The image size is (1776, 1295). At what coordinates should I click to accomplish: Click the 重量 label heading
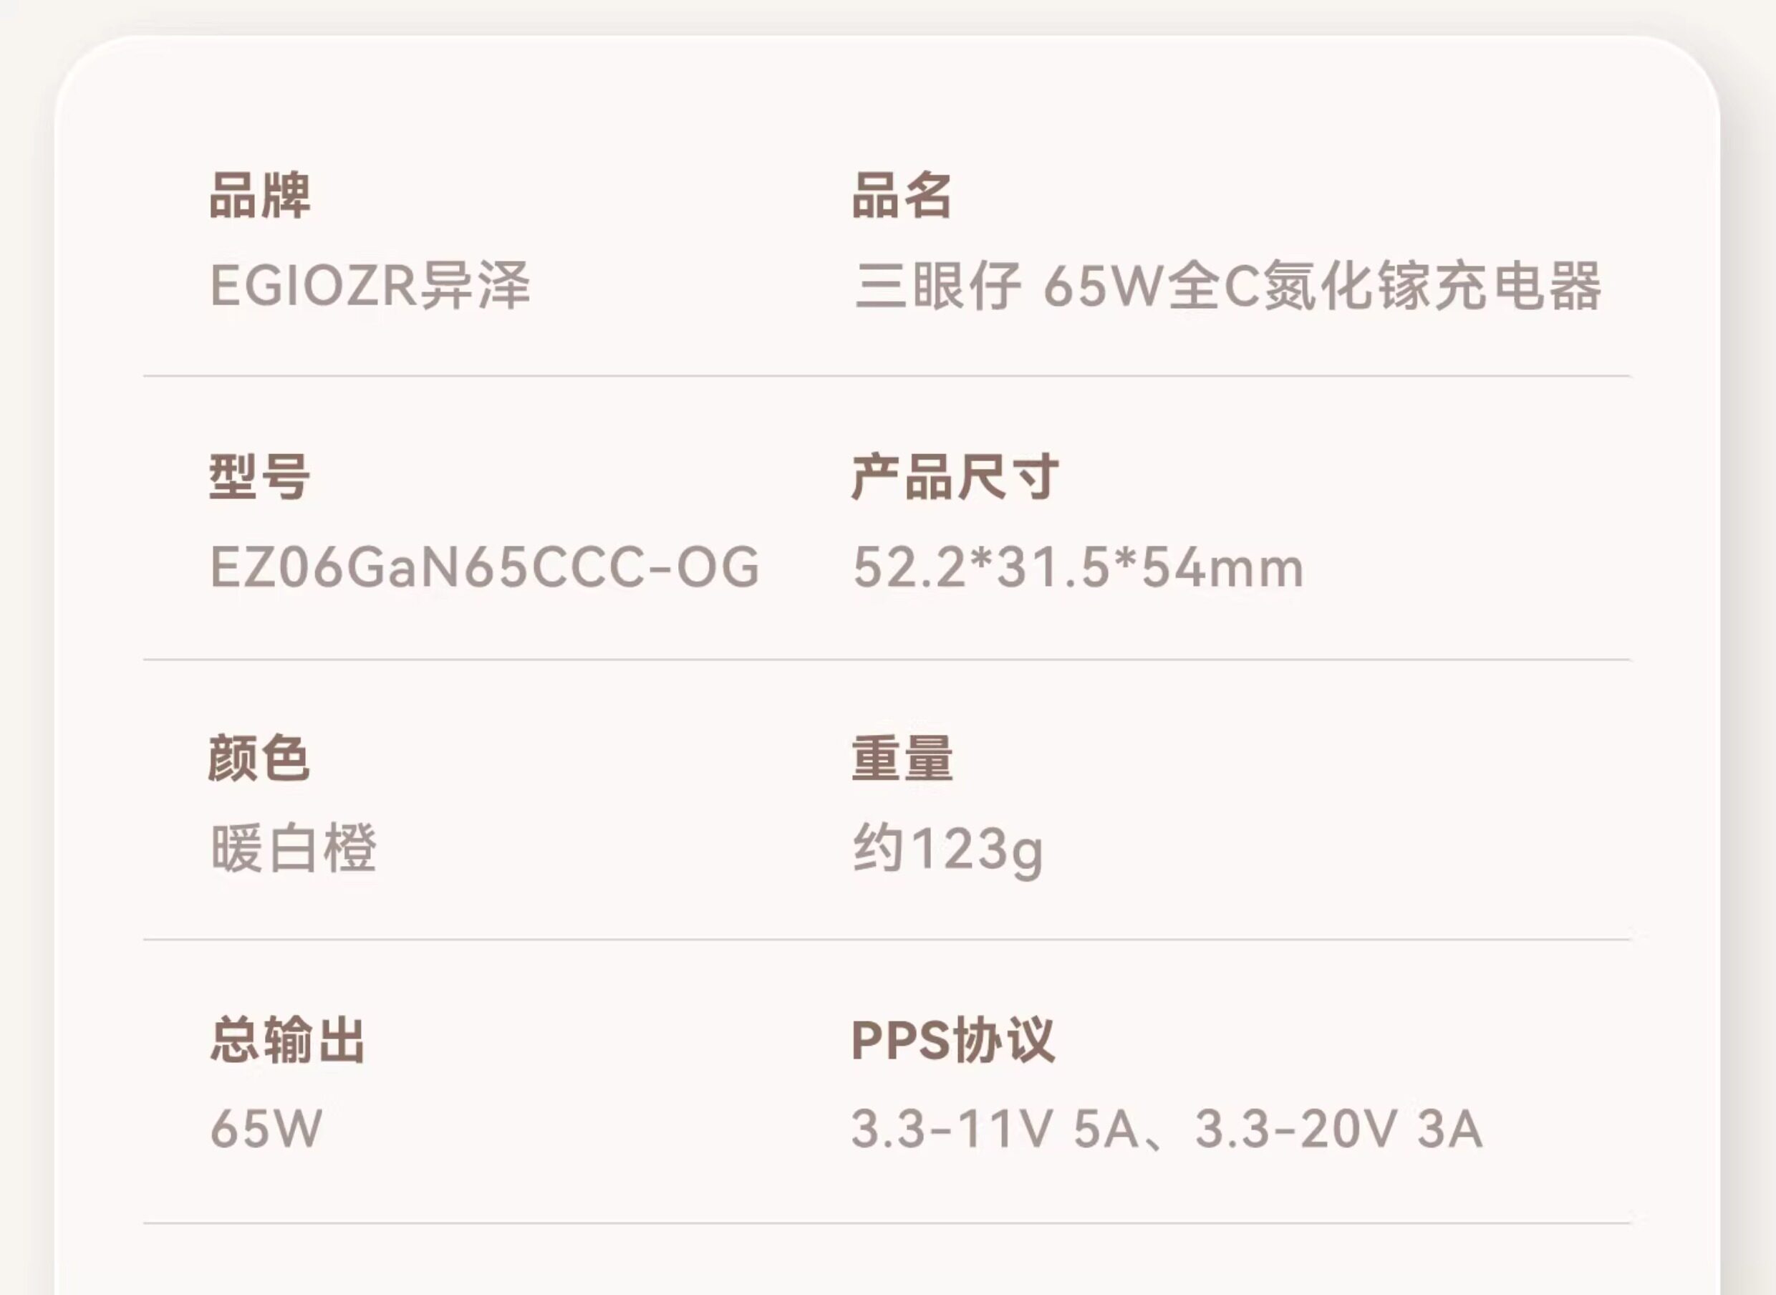pos(902,758)
